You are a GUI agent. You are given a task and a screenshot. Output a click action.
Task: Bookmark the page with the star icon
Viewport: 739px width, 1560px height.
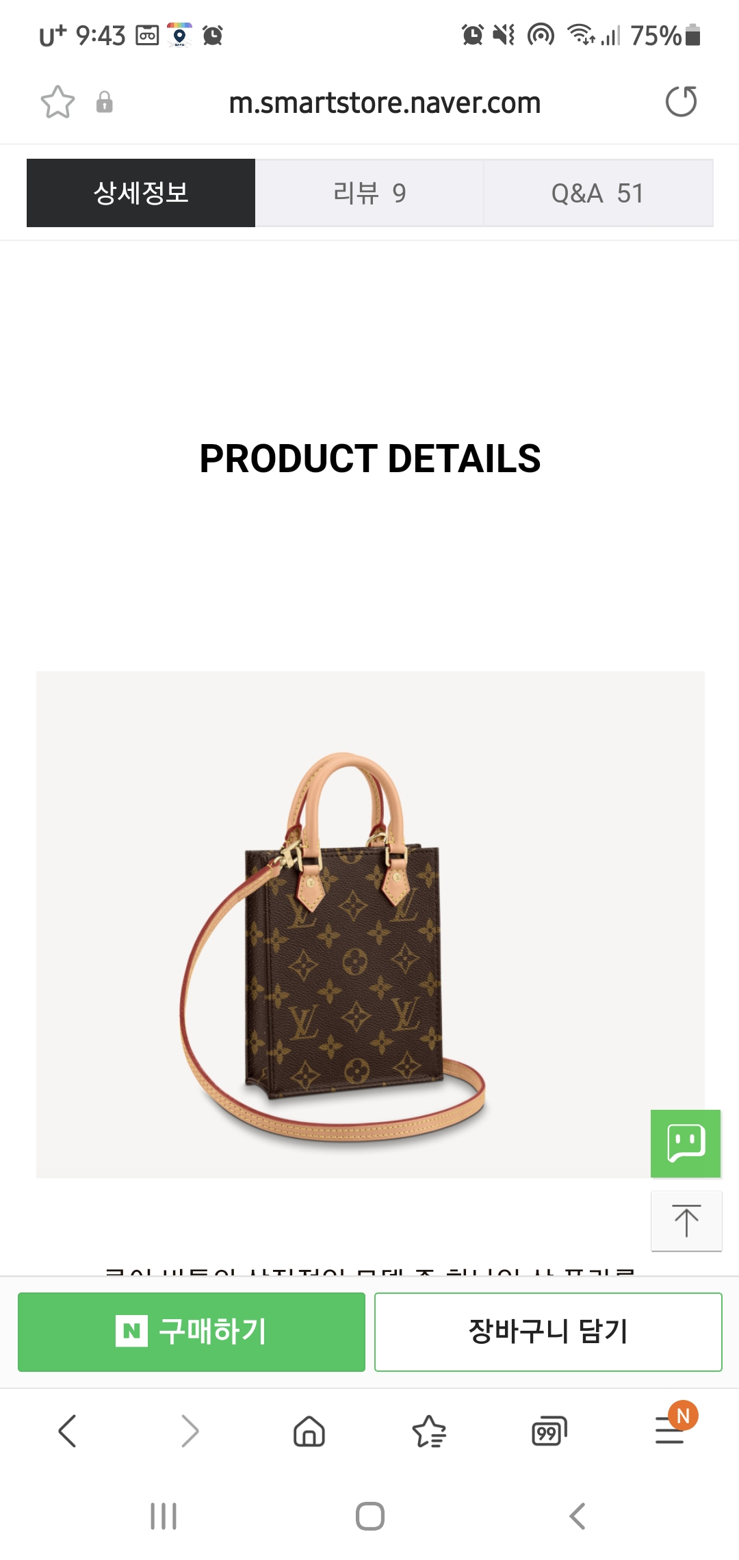click(x=57, y=103)
